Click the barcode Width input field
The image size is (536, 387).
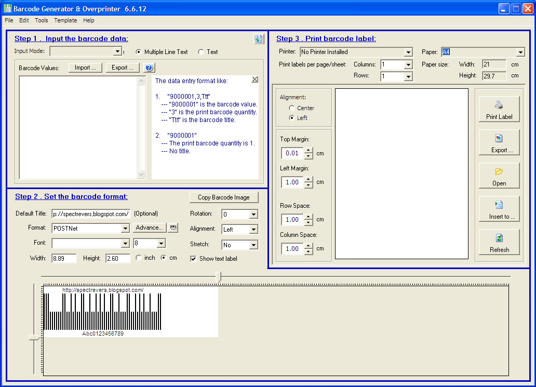[64, 259]
